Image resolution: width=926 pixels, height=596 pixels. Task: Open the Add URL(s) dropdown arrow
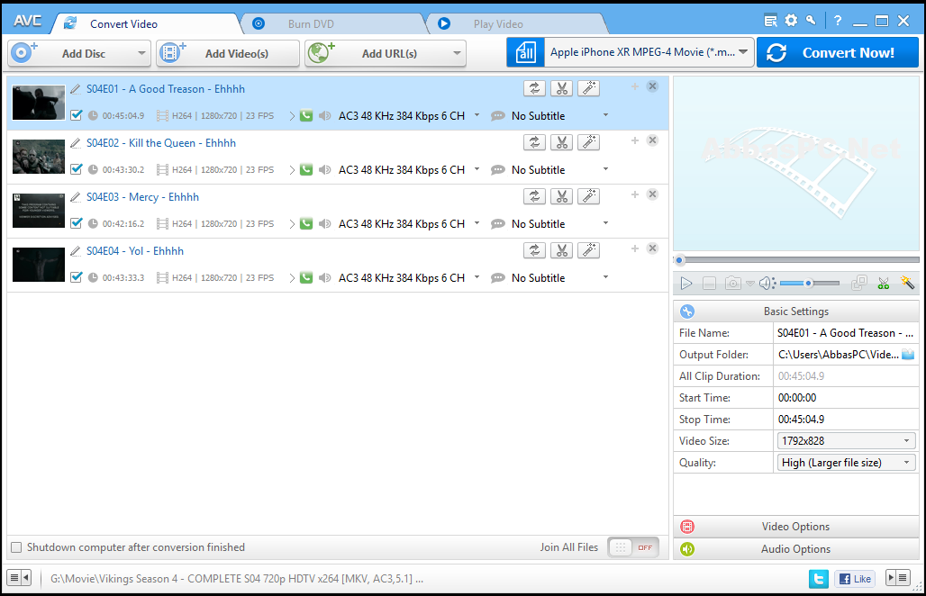[x=457, y=53]
